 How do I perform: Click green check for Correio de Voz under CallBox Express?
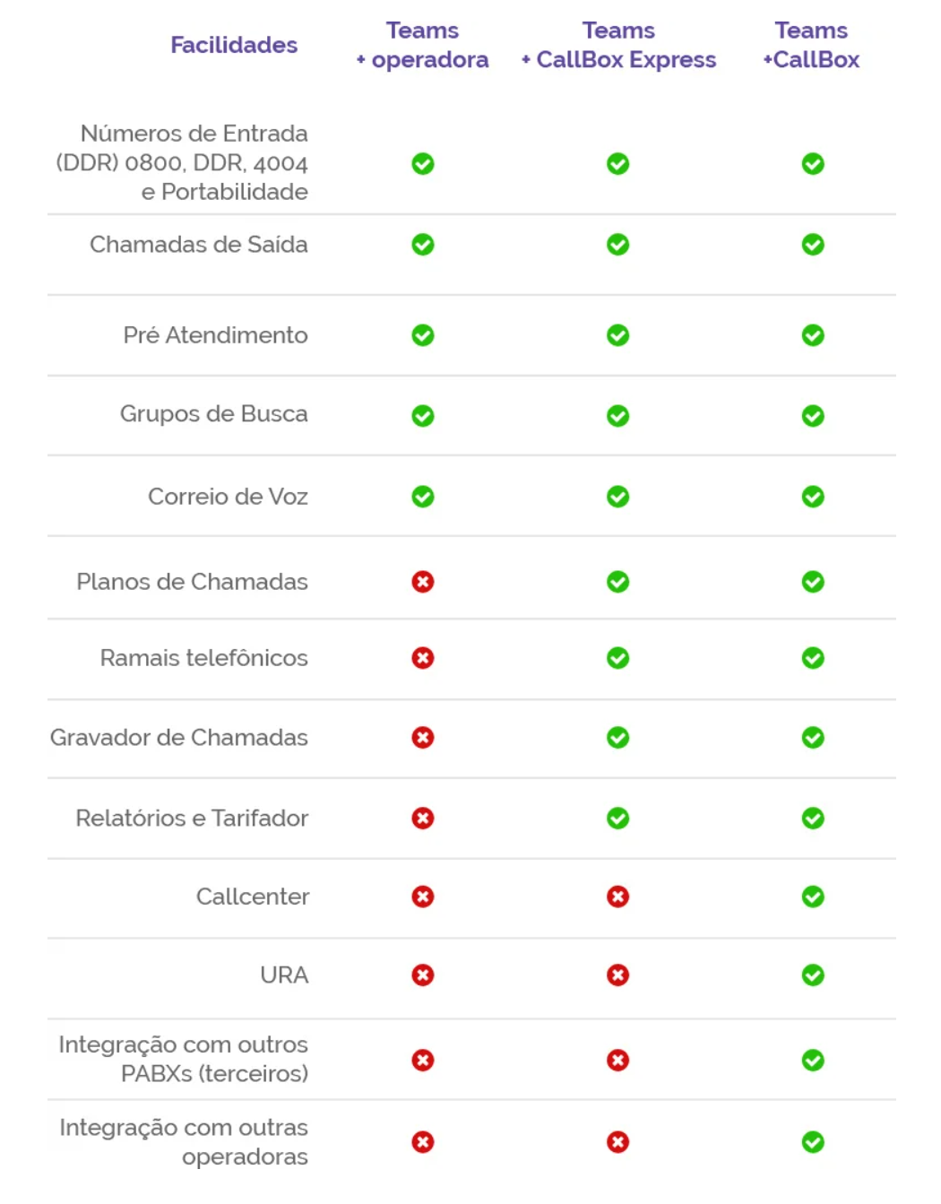pyautogui.click(x=617, y=497)
